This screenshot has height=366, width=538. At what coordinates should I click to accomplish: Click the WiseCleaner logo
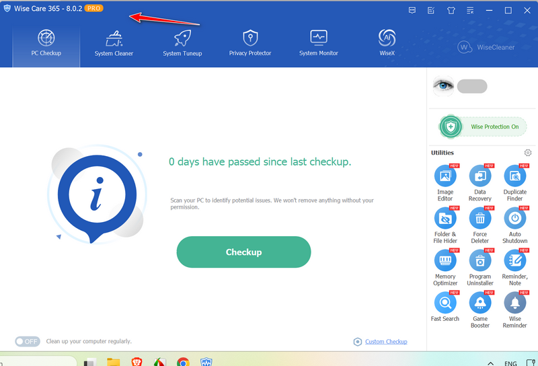(486, 47)
